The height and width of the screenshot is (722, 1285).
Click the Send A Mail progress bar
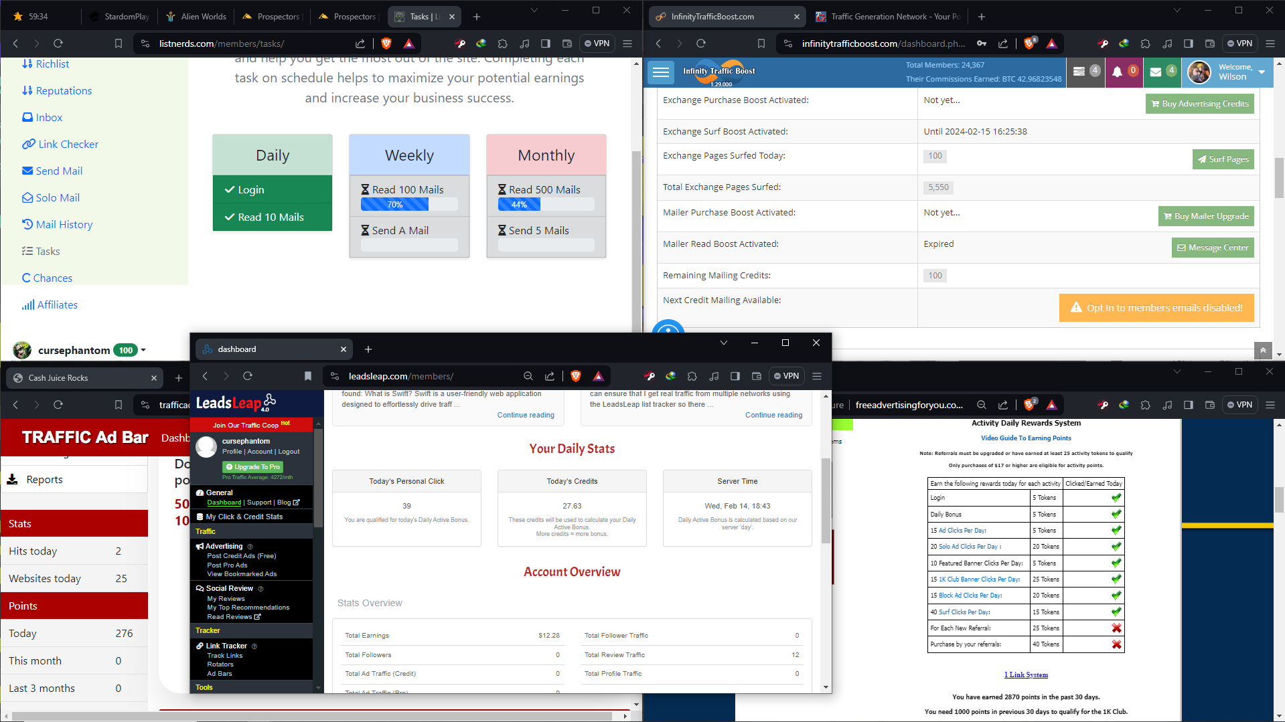pos(409,245)
